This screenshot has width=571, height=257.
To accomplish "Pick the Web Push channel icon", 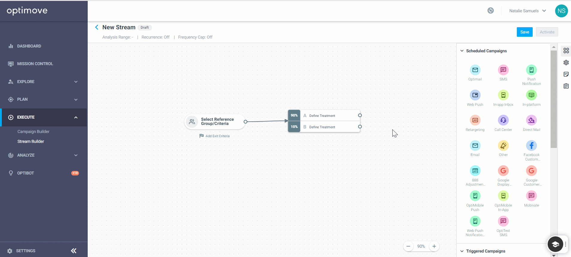I will coord(475,95).
